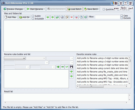Clear all files with the page and red X icon

tap(76, 17)
